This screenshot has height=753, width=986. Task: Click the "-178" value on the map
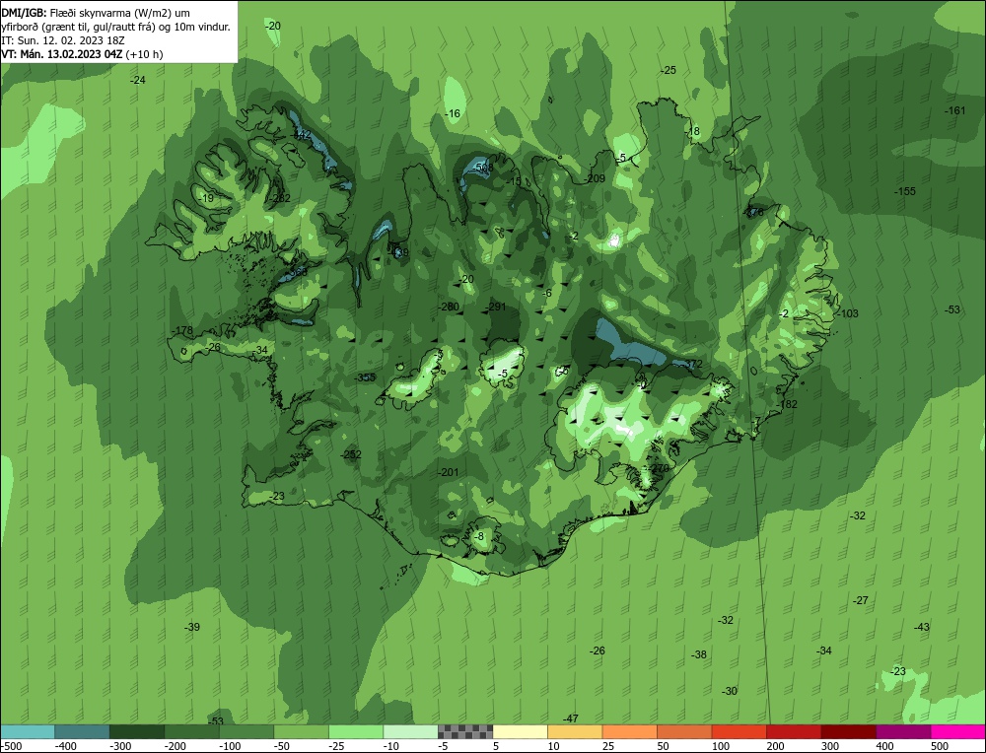click(x=182, y=330)
